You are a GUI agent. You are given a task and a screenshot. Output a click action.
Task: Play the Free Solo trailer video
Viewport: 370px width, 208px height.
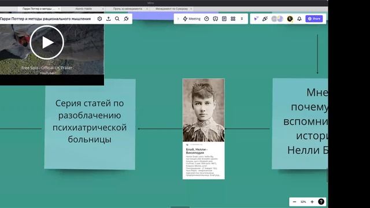47,42
